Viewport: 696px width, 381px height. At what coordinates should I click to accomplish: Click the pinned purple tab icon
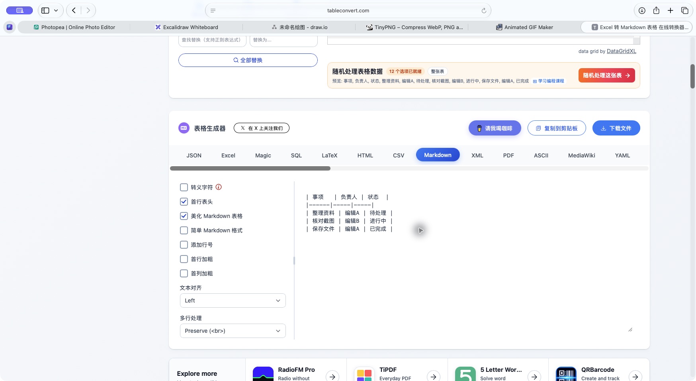coord(10,27)
